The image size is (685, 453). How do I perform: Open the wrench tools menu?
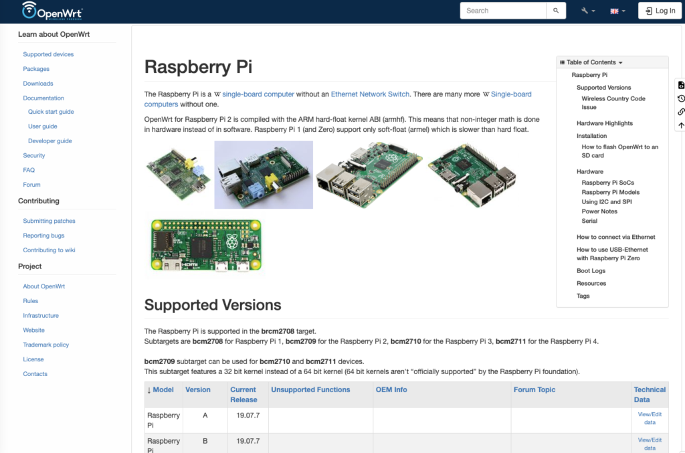[x=588, y=11]
